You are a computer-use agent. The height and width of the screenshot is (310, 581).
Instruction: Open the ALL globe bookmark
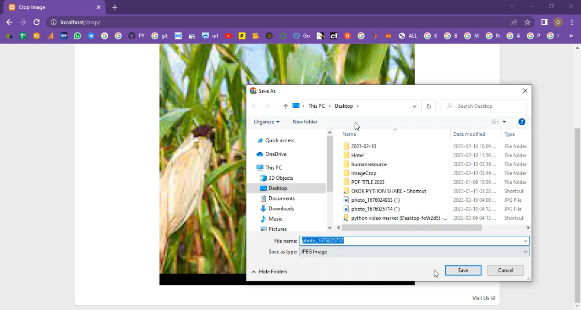[408, 36]
